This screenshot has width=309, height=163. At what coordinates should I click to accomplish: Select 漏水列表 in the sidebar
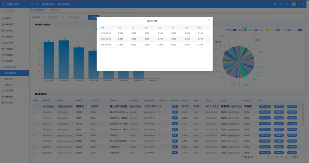tap(9, 79)
